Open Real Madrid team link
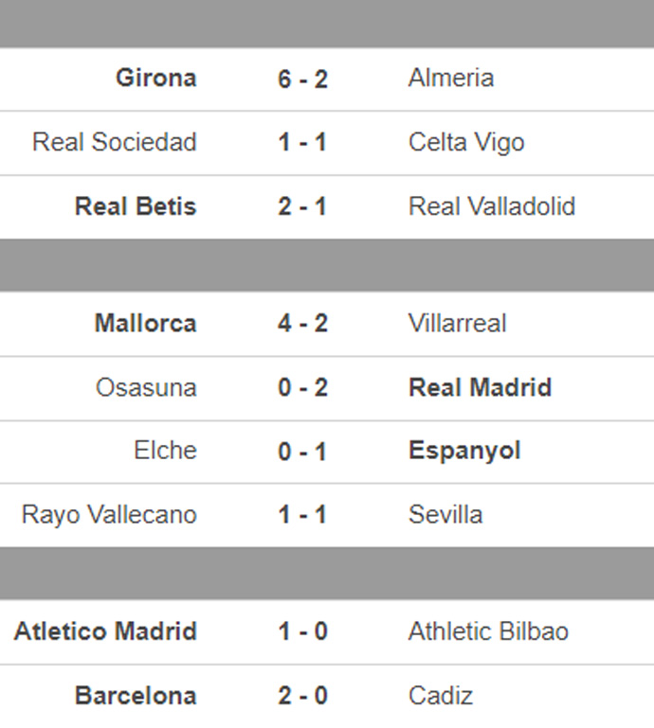 [x=480, y=388]
